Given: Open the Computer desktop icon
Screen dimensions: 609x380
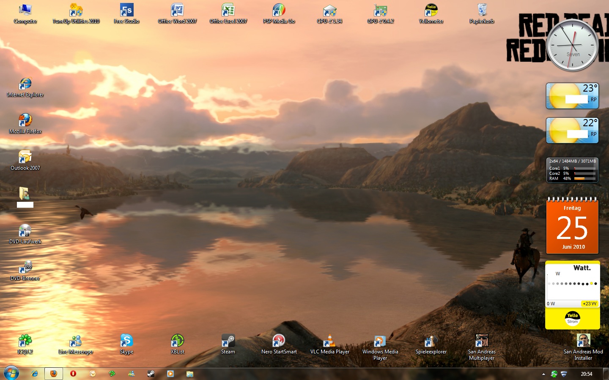Looking at the screenshot, I should [x=25, y=14].
